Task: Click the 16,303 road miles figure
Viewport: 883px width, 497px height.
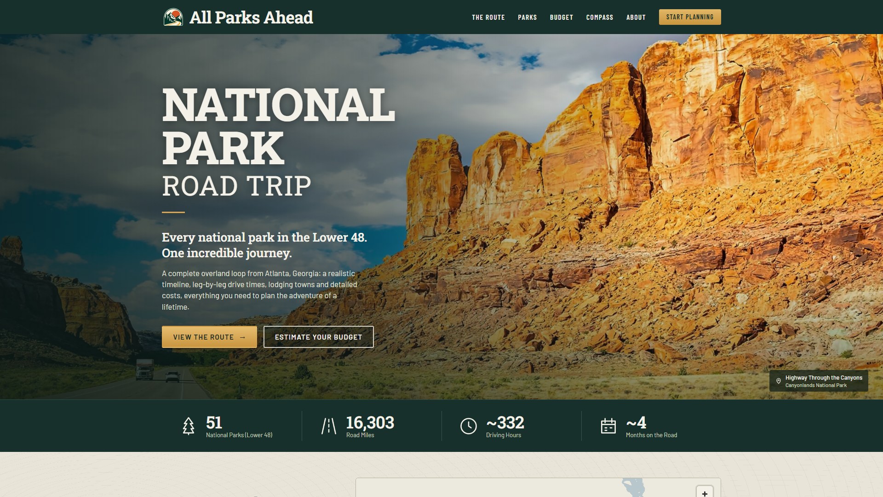Action: point(370,422)
